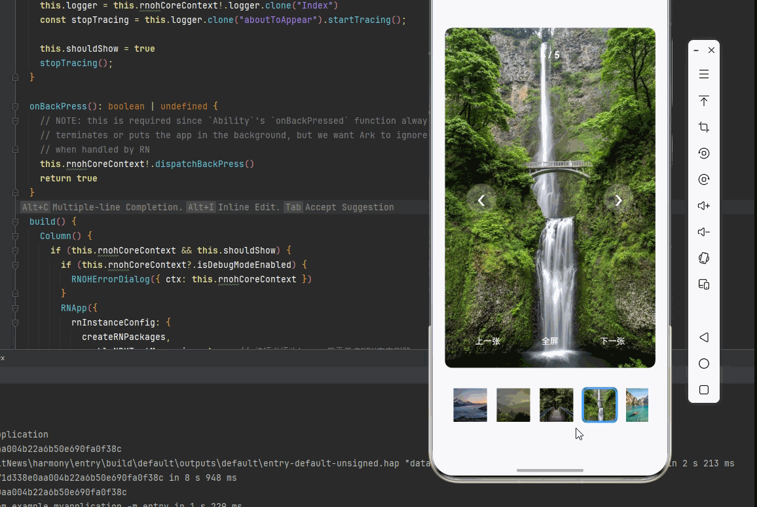
Task: Trigger the emulator shake device icon
Action: 704,258
